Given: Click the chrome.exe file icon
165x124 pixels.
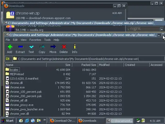Looking at the screenshot, I should (7, 87).
